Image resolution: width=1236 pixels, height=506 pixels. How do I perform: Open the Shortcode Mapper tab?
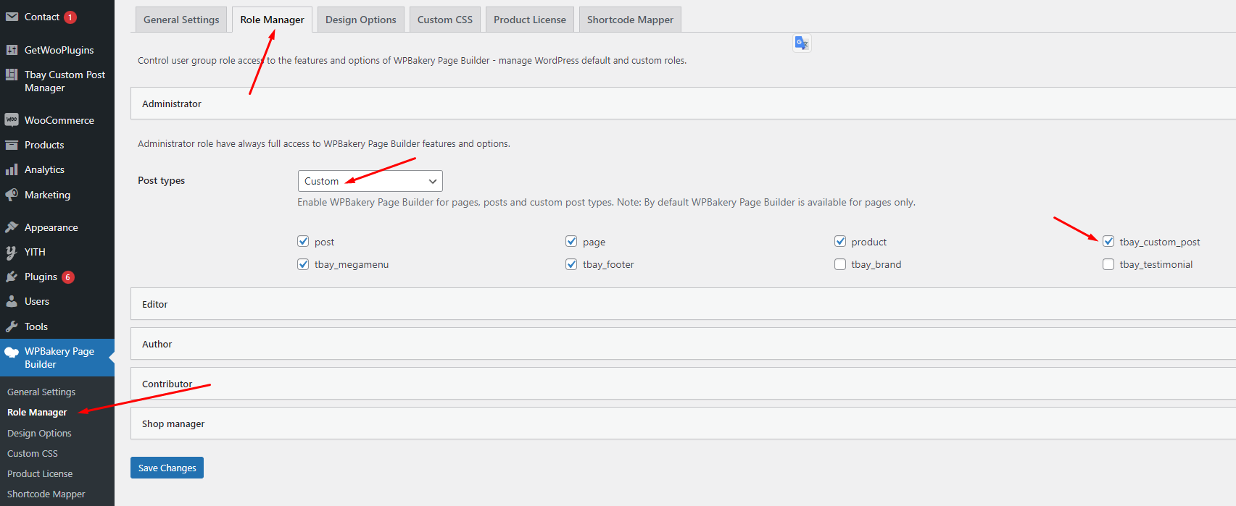tap(630, 20)
